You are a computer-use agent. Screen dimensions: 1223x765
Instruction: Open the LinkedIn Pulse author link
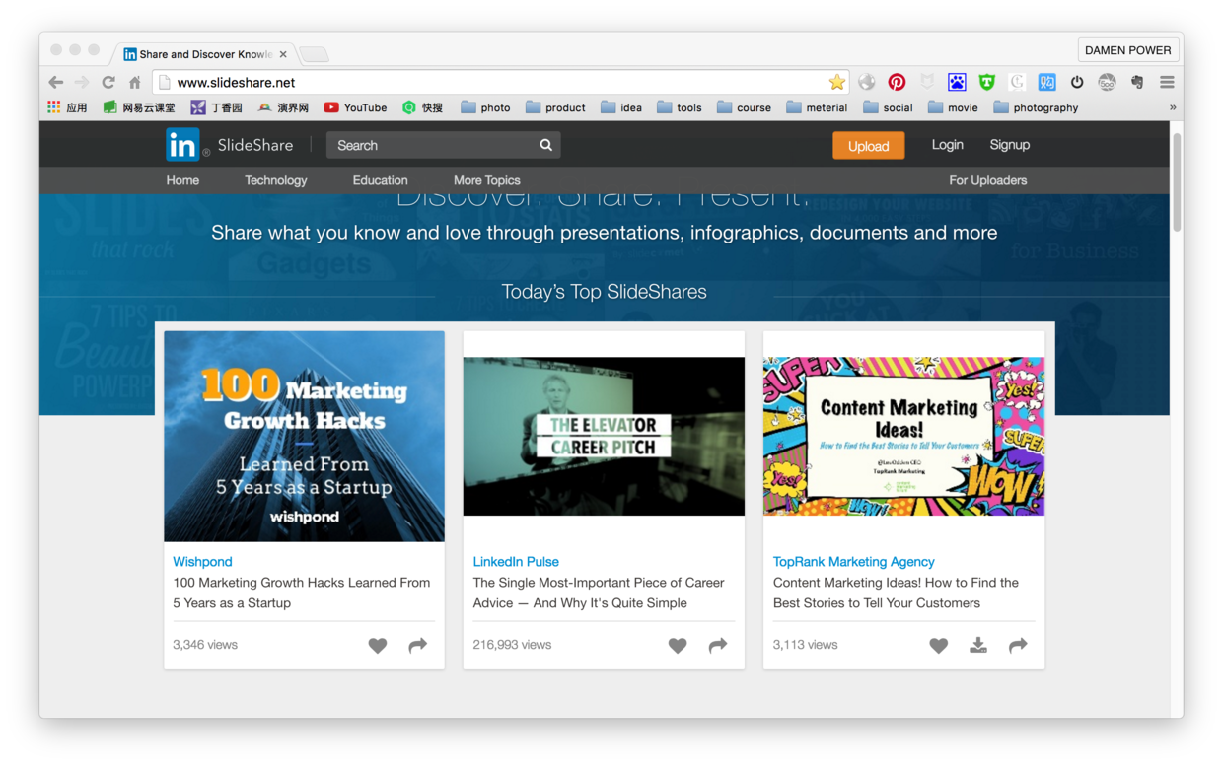click(x=516, y=562)
